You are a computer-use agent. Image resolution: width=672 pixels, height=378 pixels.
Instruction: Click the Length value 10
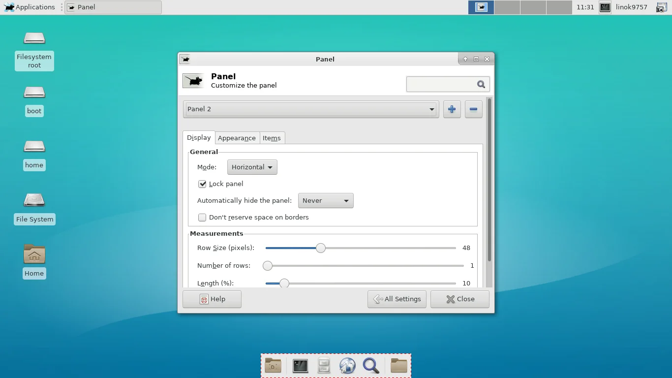coord(466,283)
